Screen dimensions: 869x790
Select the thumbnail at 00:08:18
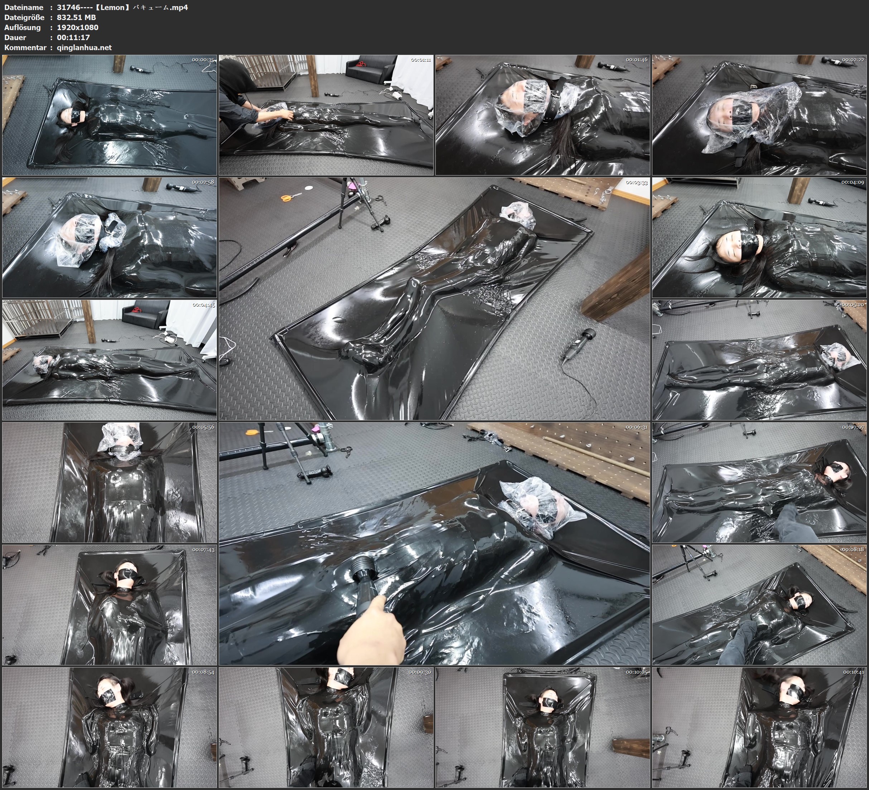(759, 604)
